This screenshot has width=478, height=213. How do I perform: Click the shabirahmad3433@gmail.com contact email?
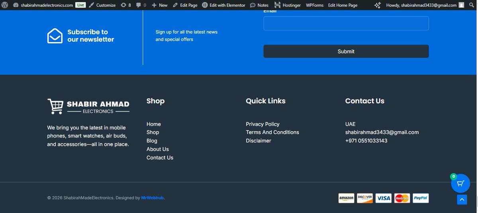pos(382,132)
